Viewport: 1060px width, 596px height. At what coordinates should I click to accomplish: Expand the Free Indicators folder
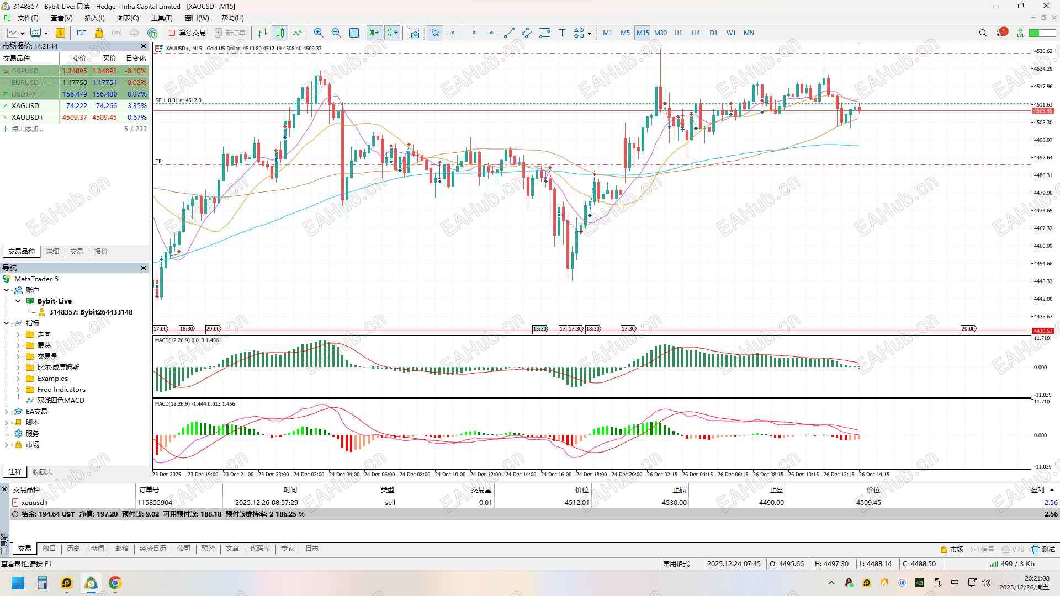click(18, 390)
